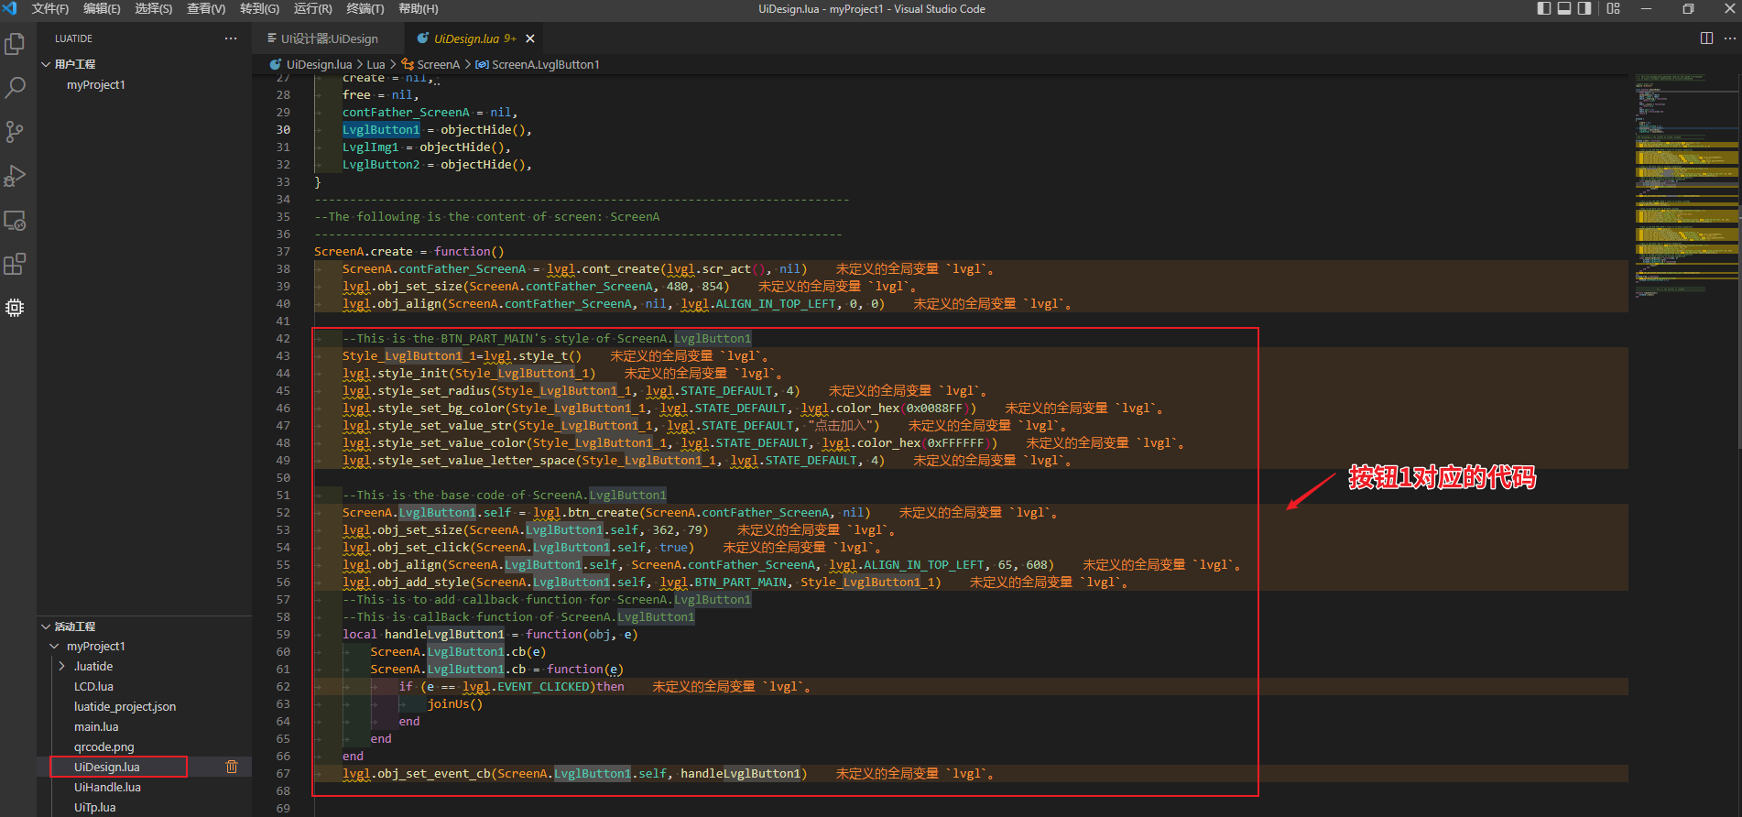
Task: Open the Run and Debug view
Action: [15, 176]
